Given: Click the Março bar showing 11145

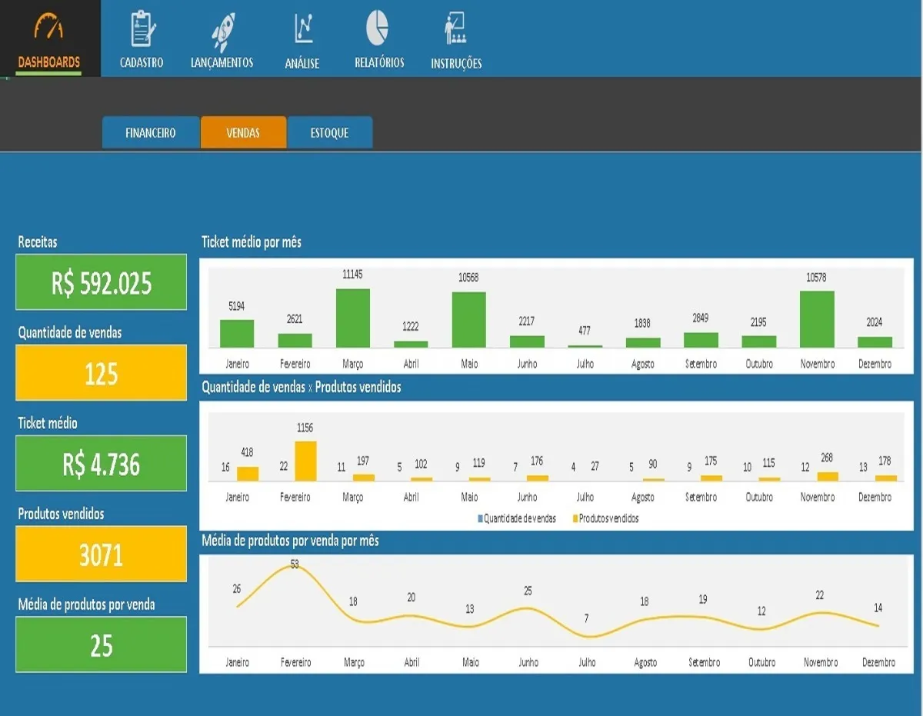Looking at the screenshot, I should click(353, 318).
